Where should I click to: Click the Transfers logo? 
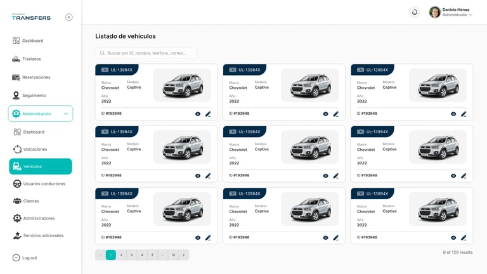point(31,17)
